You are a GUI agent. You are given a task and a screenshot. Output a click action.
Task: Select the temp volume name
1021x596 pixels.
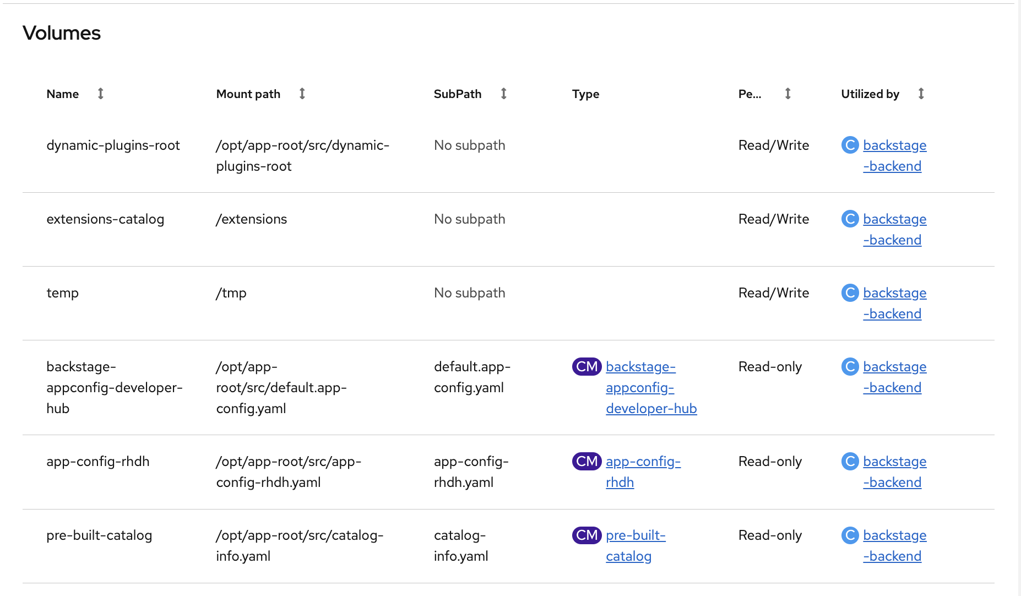[63, 293]
